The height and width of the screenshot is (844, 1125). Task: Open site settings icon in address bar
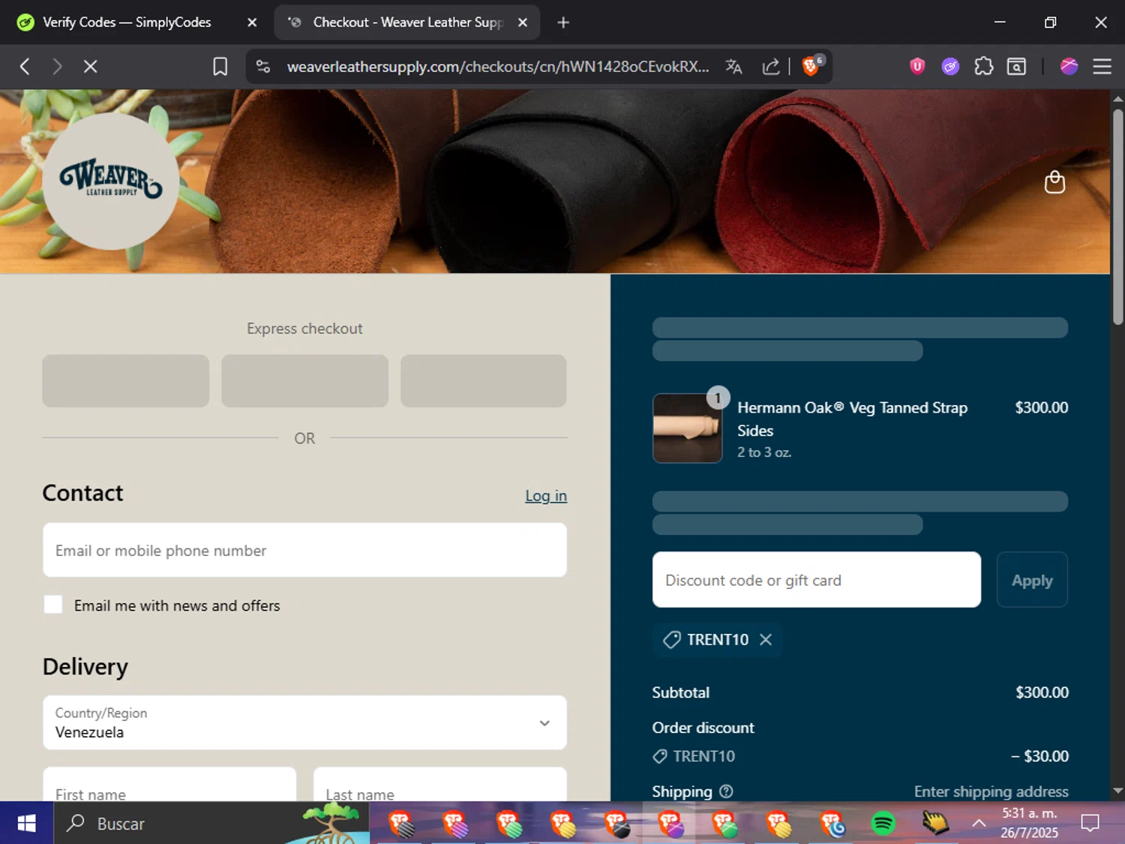click(263, 67)
